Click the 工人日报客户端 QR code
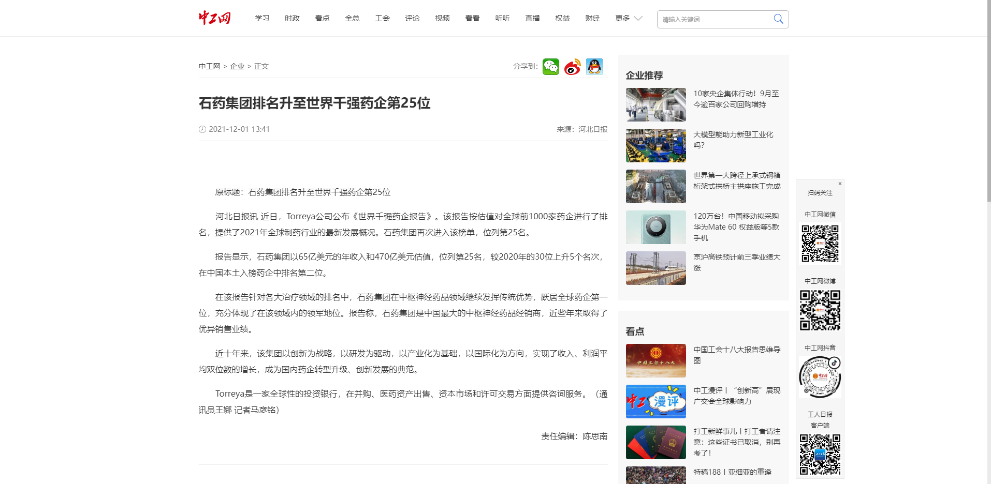The width and height of the screenshot is (991, 484). (820, 454)
